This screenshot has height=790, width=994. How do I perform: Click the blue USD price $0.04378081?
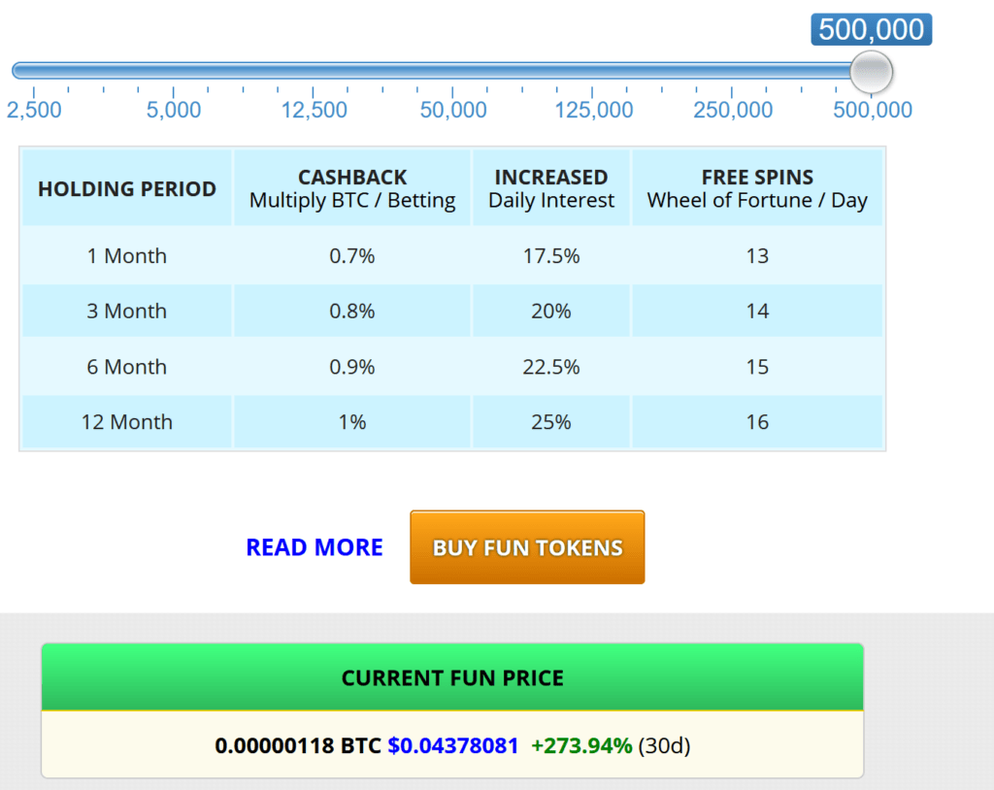coord(452,745)
